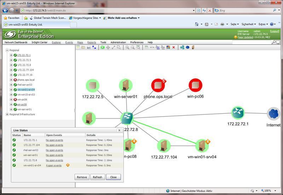
Task: Open the 4 open events link
Action: pos(54,165)
